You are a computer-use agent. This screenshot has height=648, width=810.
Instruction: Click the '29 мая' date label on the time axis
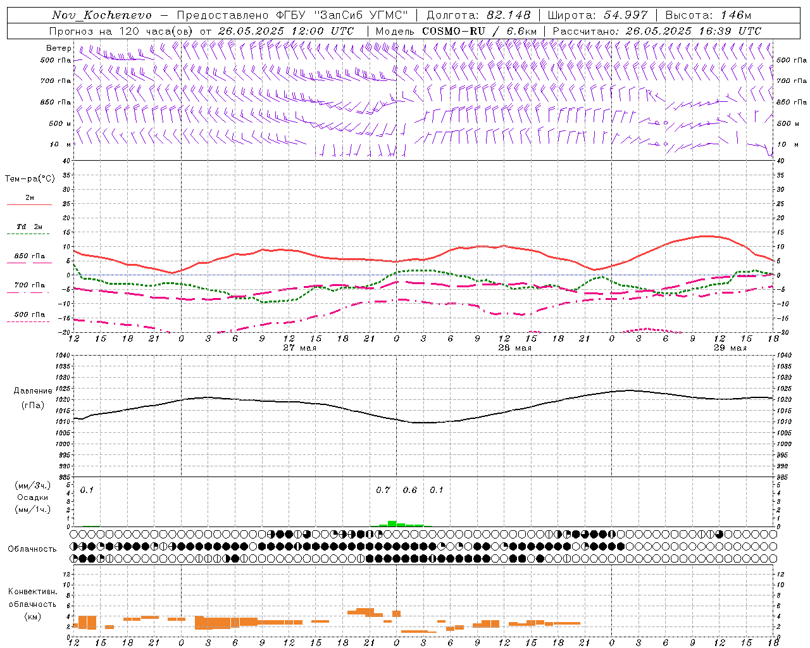pos(730,347)
